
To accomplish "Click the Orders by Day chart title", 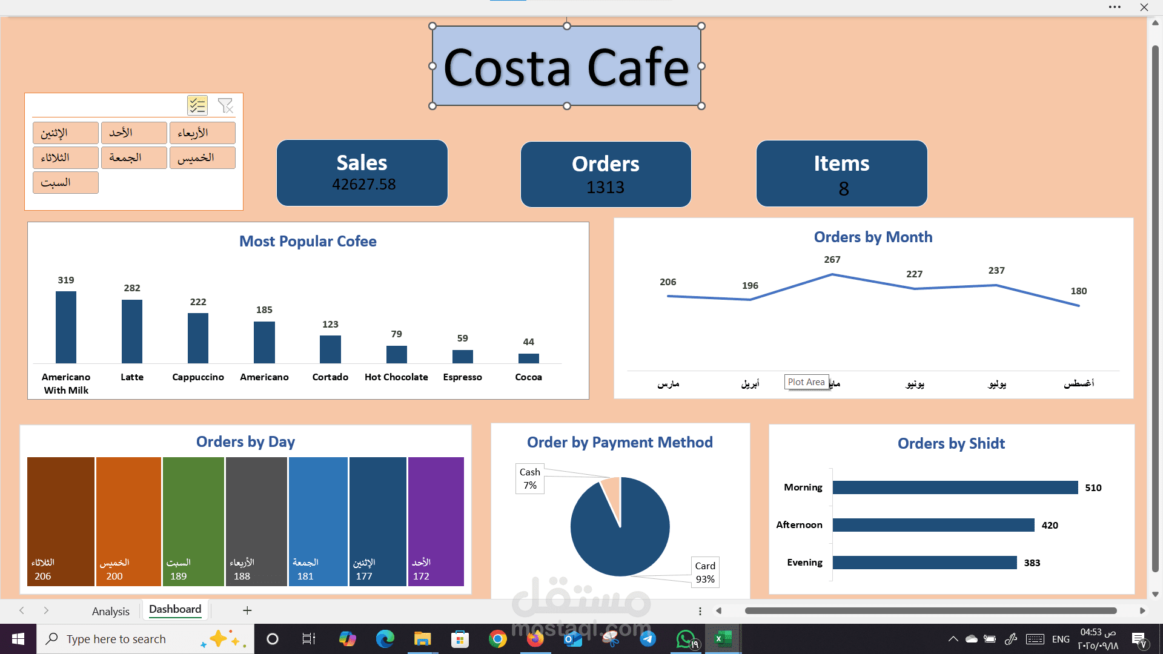I will [x=245, y=441].
